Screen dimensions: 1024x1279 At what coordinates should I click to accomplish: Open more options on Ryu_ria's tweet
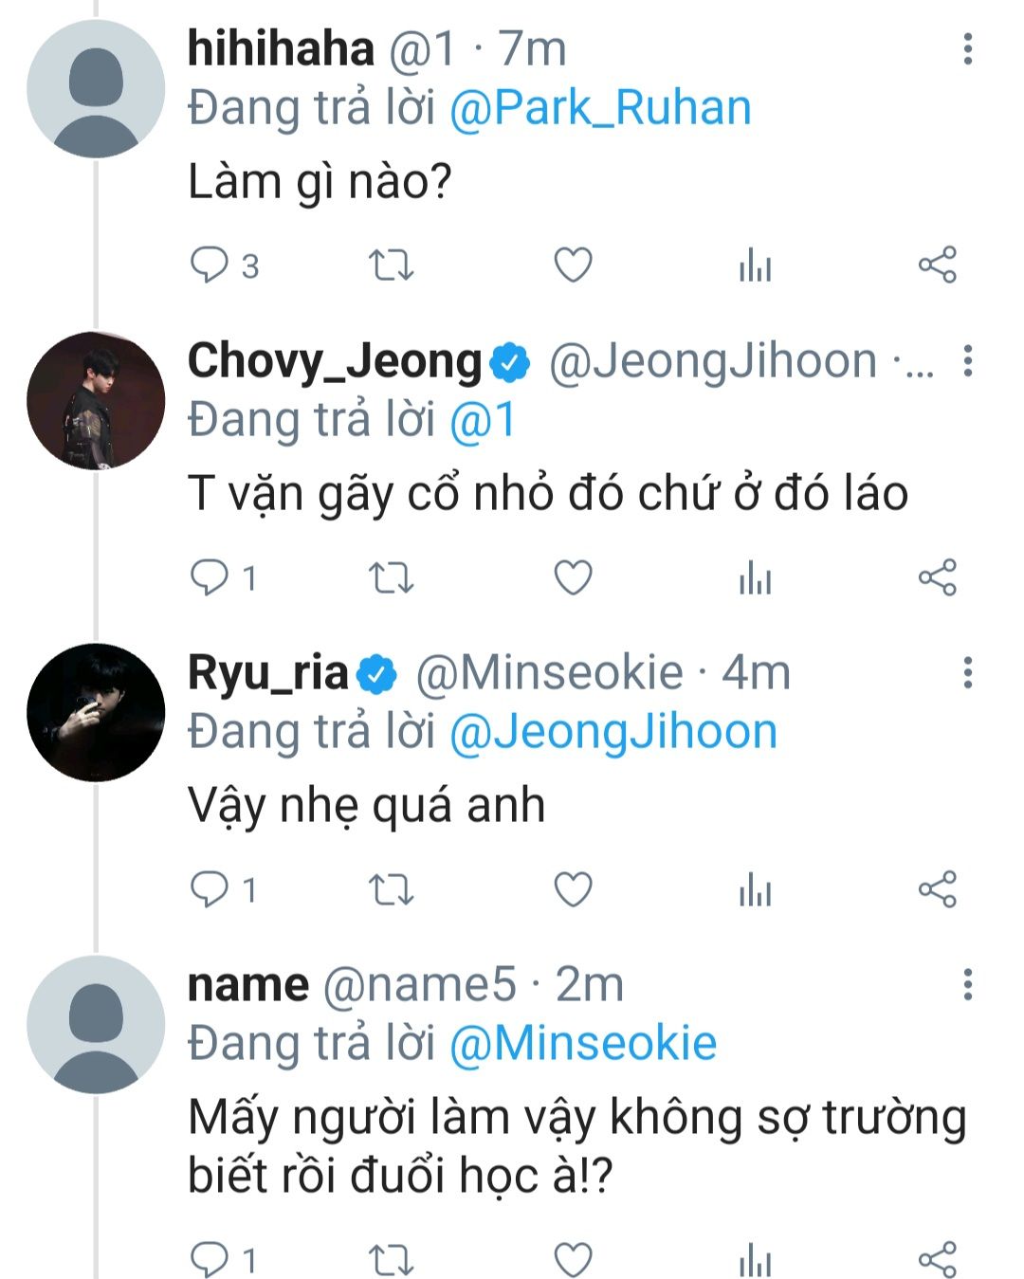coord(967,673)
